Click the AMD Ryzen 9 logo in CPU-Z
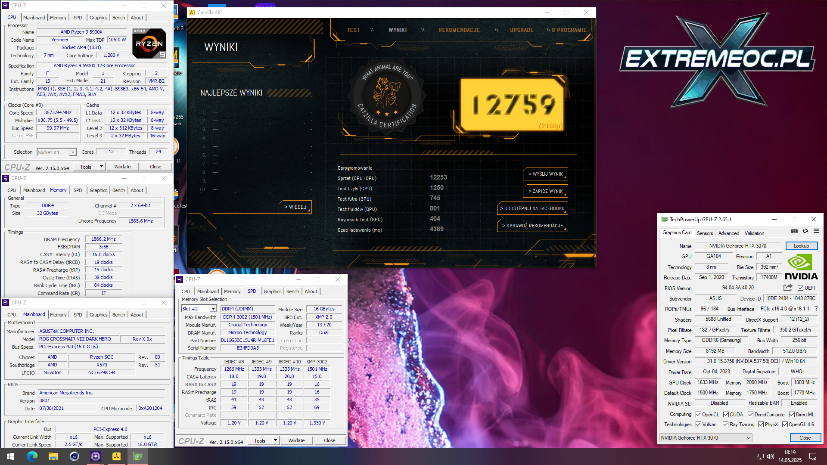827x465 pixels. 149,43
